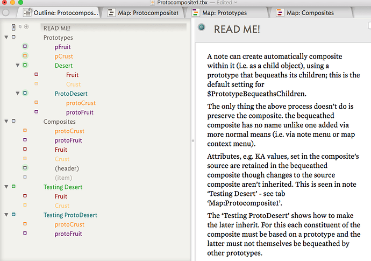Click the ProtoDesert note icon
371x261 pixels.
(x=25, y=93)
